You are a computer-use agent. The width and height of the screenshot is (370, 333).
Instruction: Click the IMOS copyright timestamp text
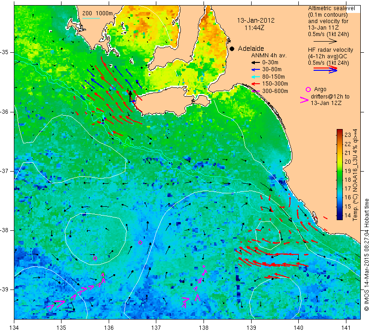[366, 255]
